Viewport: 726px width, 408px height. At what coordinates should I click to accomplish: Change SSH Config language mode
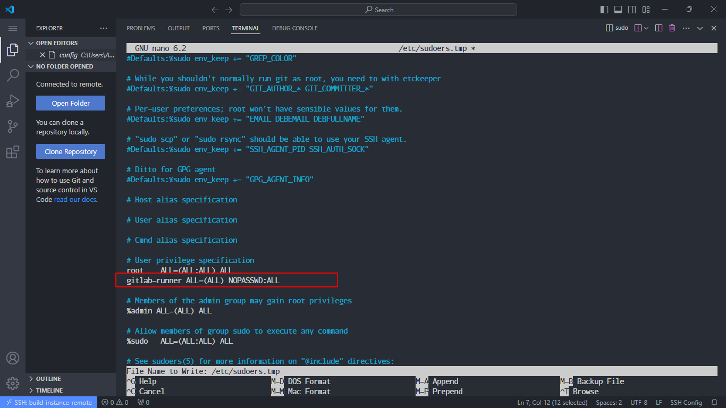[x=686, y=402]
